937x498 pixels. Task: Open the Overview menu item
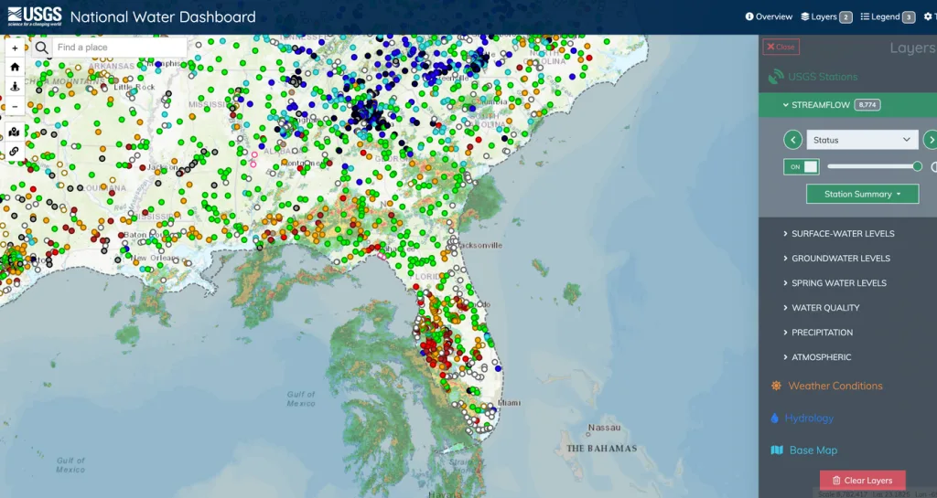click(x=769, y=16)
